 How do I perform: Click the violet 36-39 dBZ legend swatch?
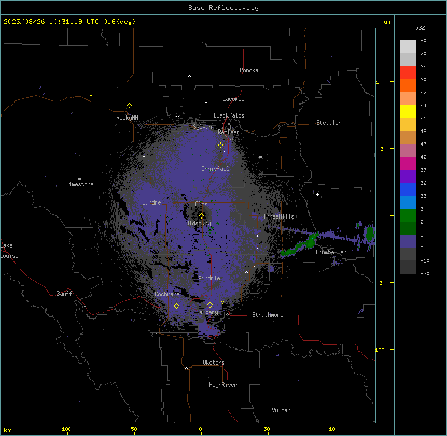pyautogui.click(x=408, y=177)
